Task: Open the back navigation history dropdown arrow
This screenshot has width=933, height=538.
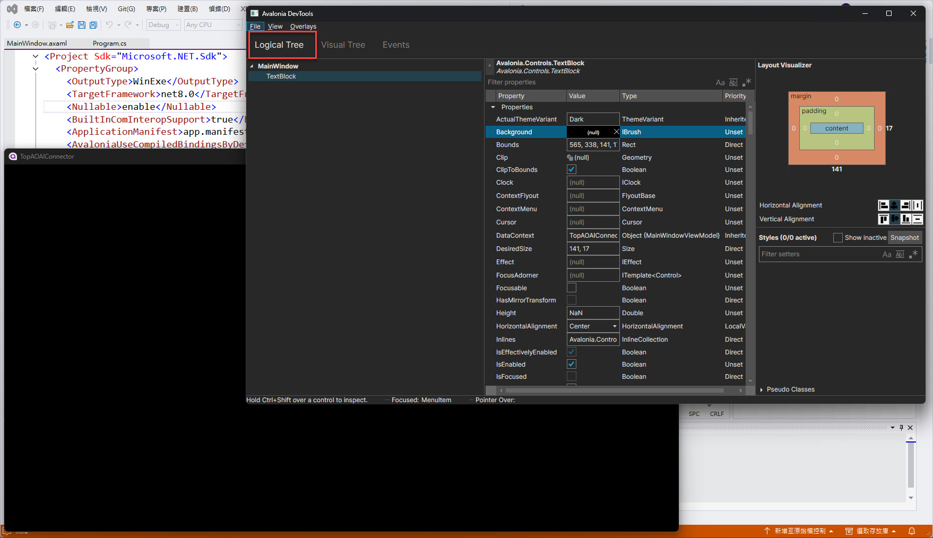Action: click(x=27, y=25)
